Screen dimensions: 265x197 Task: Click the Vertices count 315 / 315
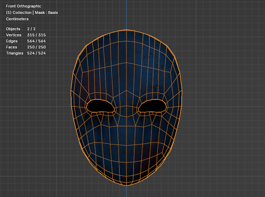point(36,35)
